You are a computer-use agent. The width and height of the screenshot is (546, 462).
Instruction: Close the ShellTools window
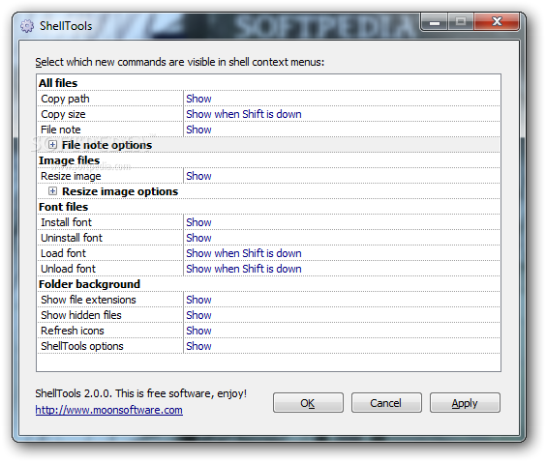[497, 22]
